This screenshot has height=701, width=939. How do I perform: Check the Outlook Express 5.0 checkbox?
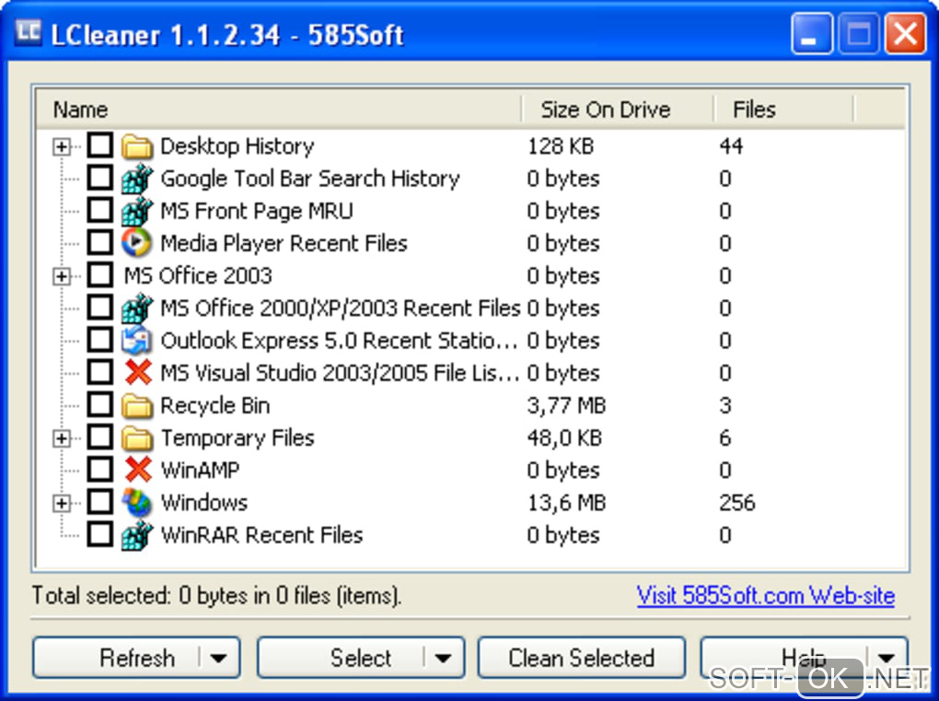[99, 340]
